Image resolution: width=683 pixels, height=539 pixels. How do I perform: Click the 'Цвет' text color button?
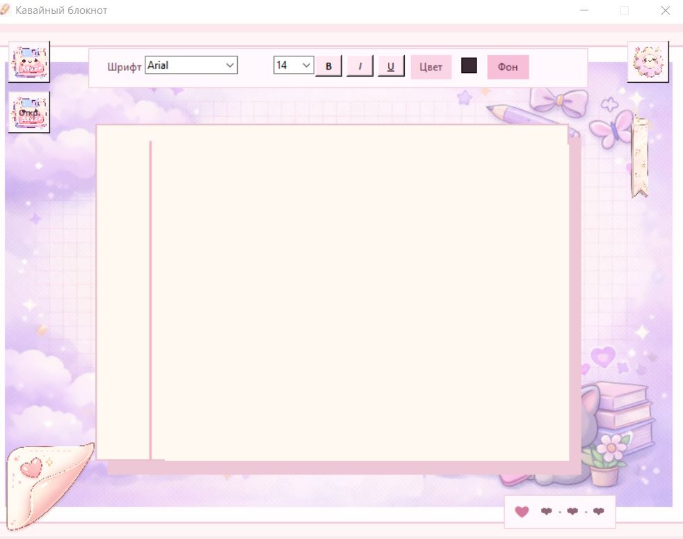pos(431,67)
